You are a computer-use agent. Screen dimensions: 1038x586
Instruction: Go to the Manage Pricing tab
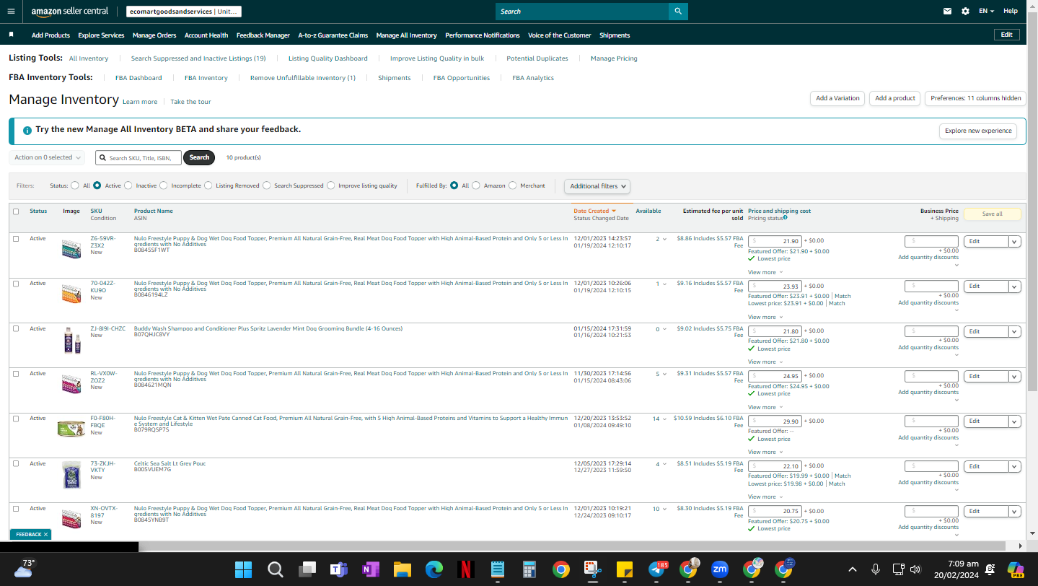pyautogui.click(x=614, y=58)
